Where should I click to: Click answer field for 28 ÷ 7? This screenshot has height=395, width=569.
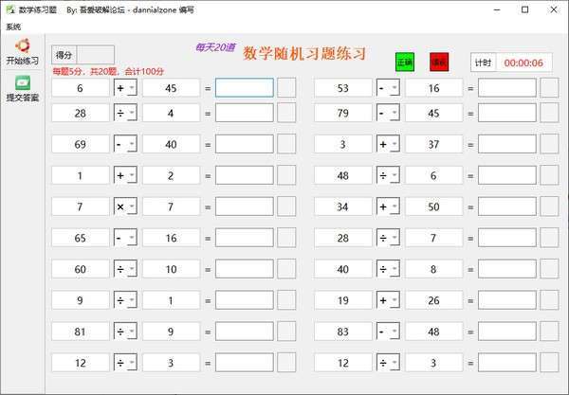(x=507, y=238)
